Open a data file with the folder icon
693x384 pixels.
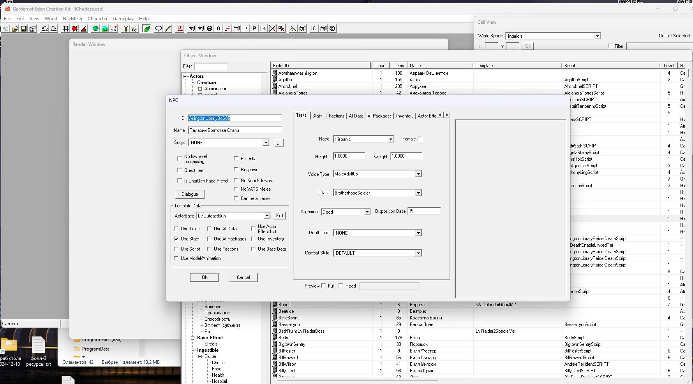tap(15, 28)
